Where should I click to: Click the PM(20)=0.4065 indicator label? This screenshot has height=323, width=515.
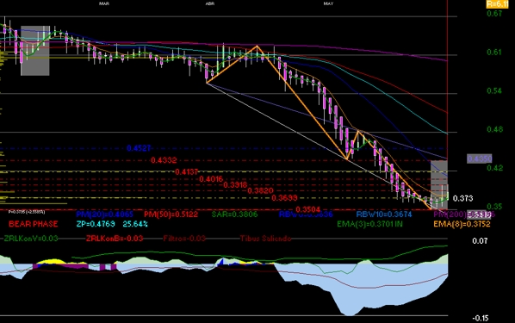pyautogui.click(x=105, y=214)
